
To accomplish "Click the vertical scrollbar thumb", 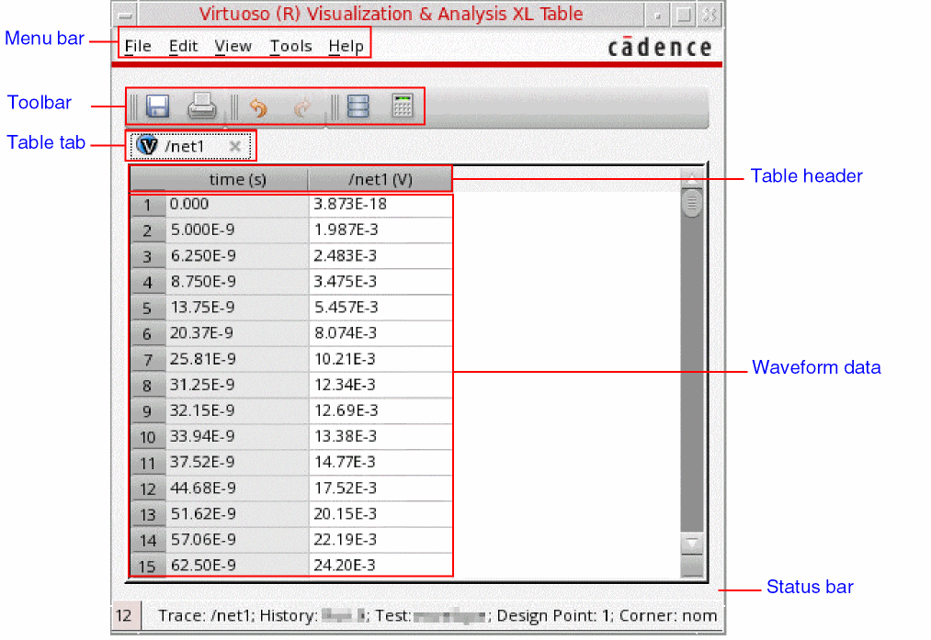I will pos(692,204).
